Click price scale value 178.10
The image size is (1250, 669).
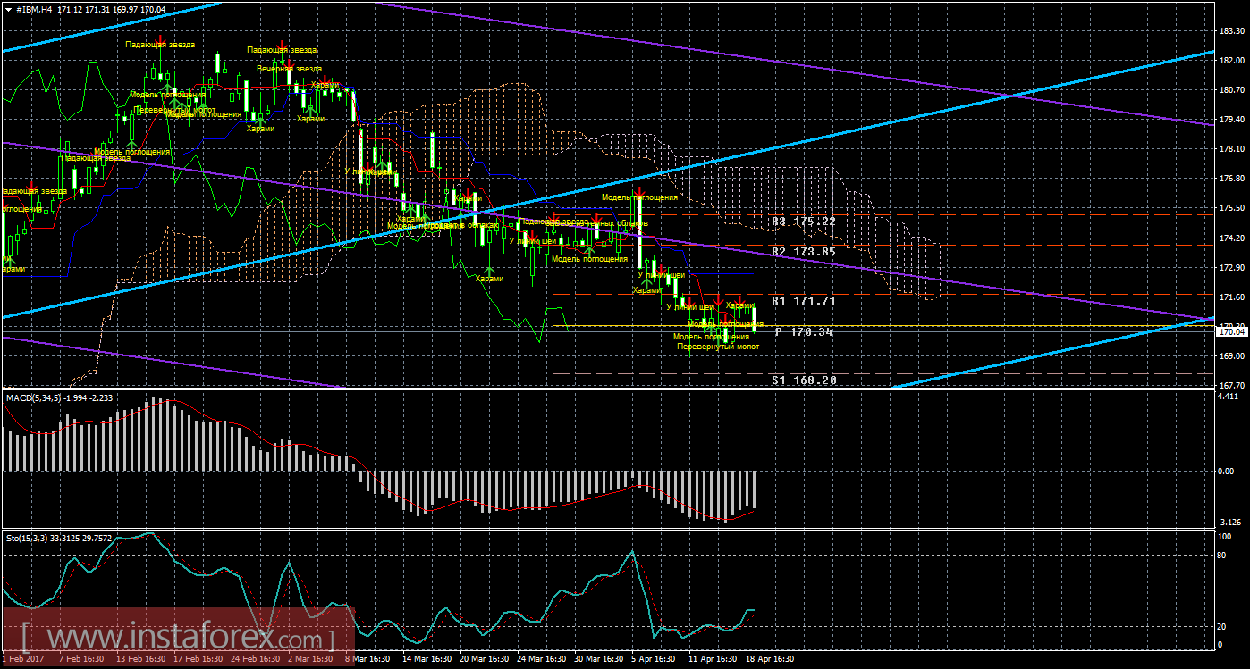tap(1232, 148)
